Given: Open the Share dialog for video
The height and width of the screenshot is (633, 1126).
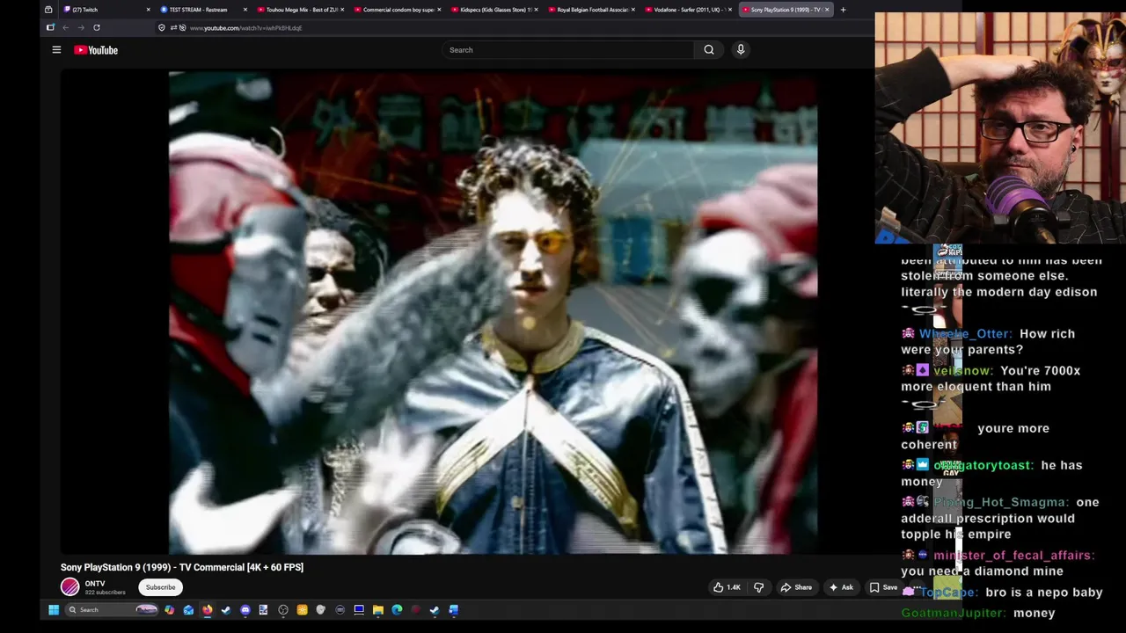Looking at the screenshot, I should 796,587.
